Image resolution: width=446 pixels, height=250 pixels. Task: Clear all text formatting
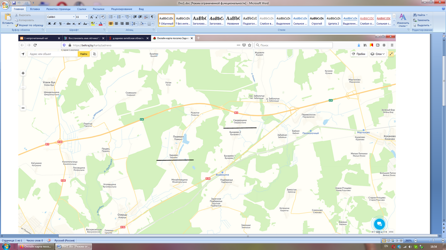pyautogui.click(x=103, y=17)
